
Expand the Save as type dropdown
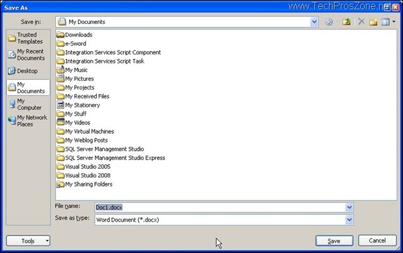(349, 220)
